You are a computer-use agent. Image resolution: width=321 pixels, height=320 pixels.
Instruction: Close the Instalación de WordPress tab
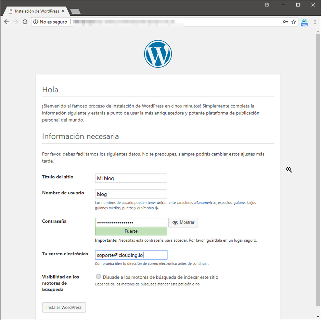(63, 11)
